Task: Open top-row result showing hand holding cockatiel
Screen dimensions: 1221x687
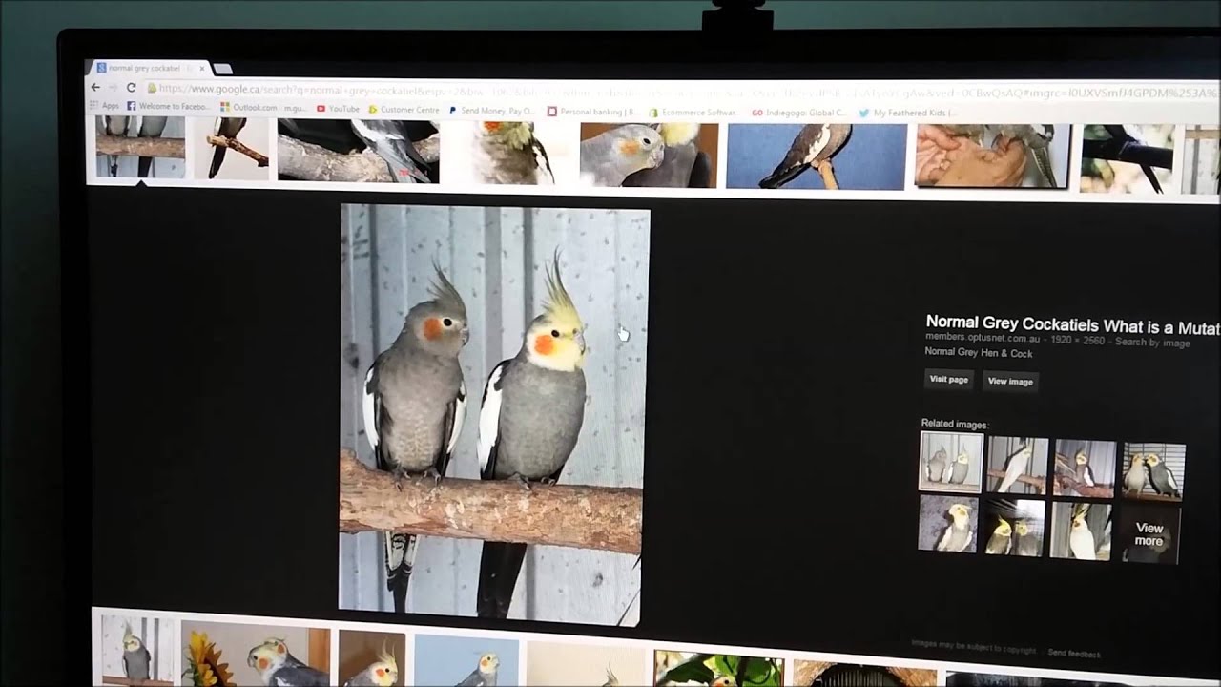Action: click(992, 156)
